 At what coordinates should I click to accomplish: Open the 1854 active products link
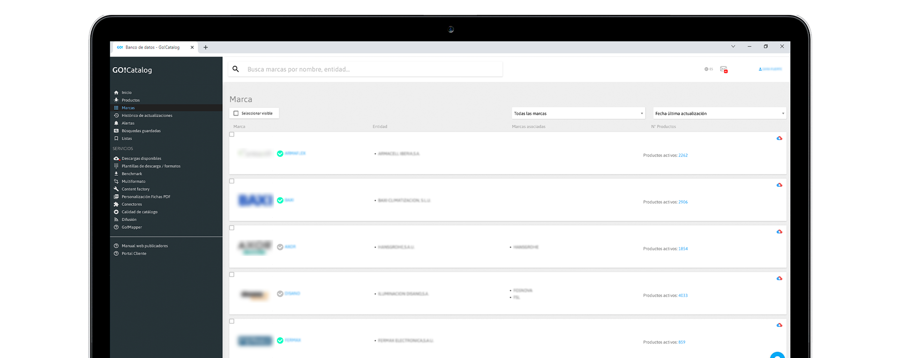click(x=683, y=249)
